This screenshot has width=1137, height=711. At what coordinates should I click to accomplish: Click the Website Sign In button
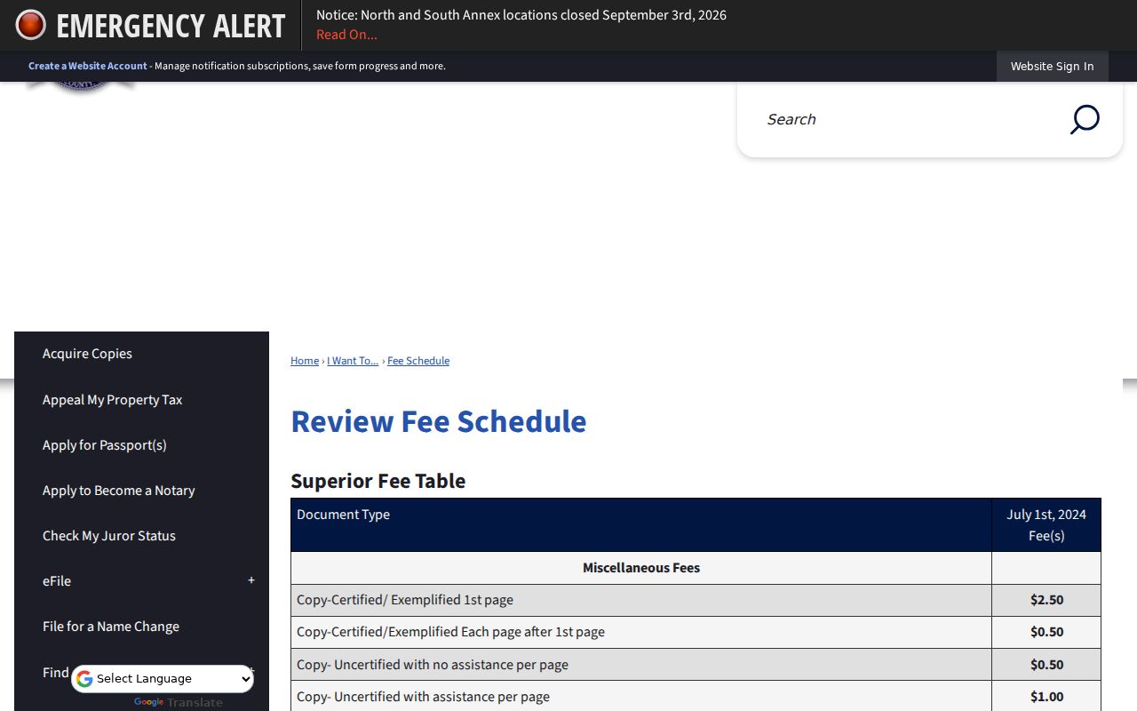(x=1053, y=67)
